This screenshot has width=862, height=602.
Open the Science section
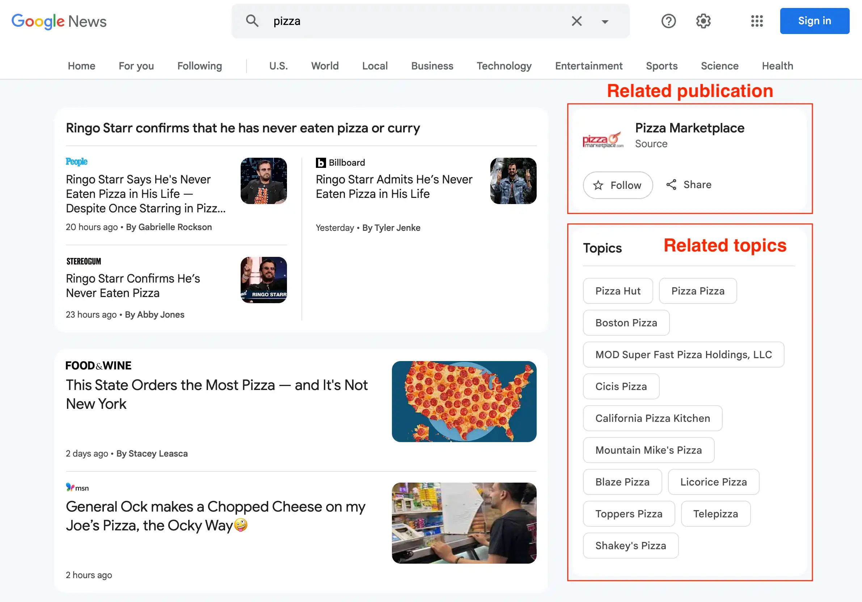point(719,66)
